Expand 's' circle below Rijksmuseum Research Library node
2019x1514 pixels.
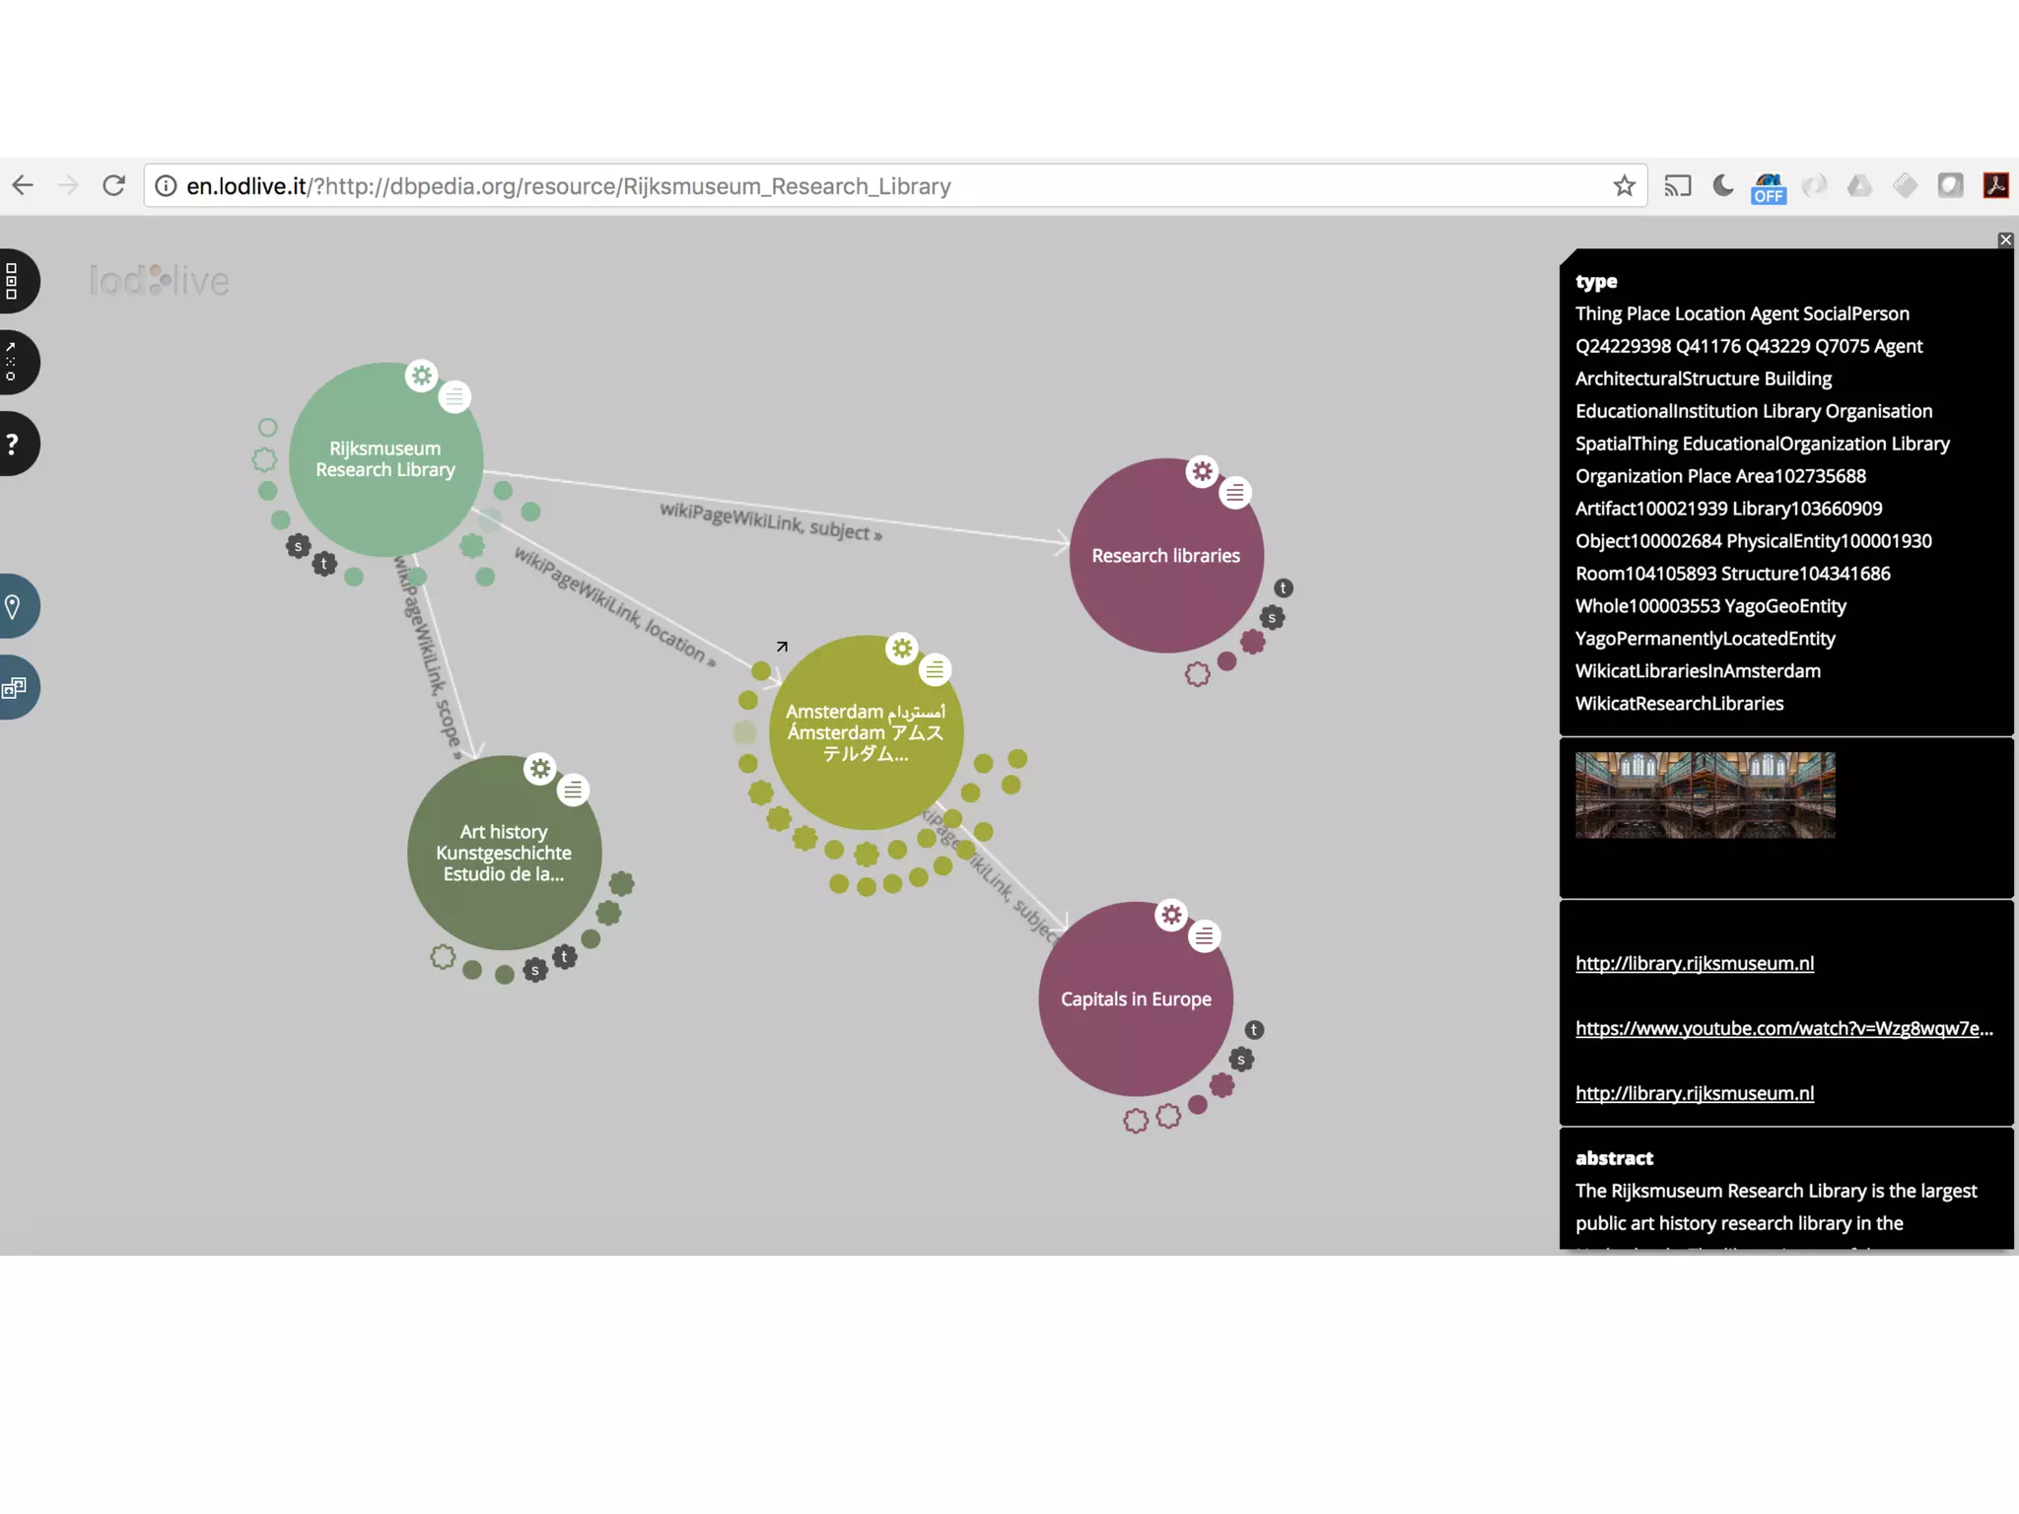pos(298,546)
